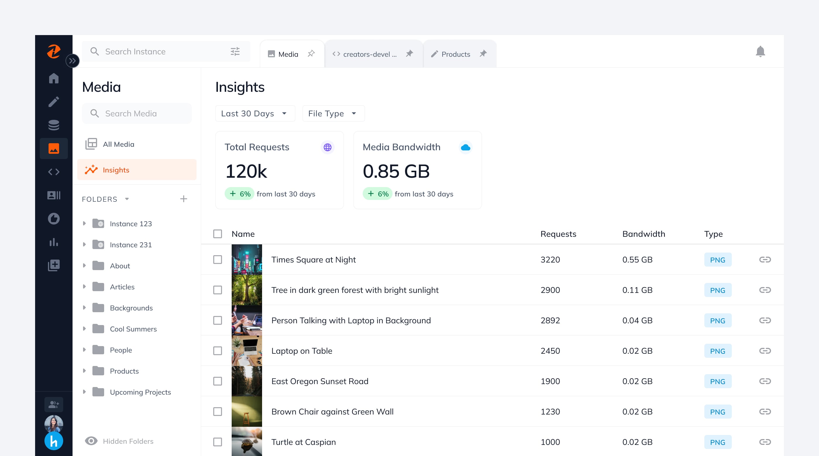Open the People folder
This screenshot has width=819, height=456.
[121, 350]
